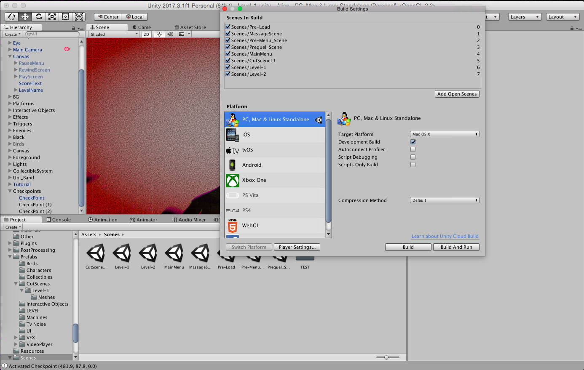
Task: Collapse the Checkpoints hierarchy item
Action: click(x=10, y=191)
